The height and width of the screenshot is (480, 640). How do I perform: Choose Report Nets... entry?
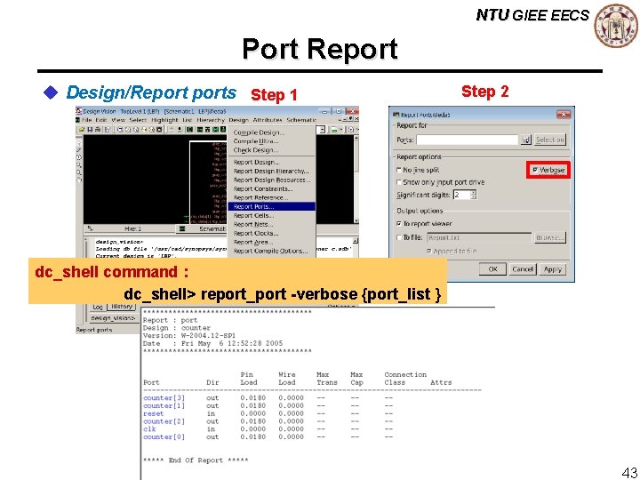click(271, 225)
